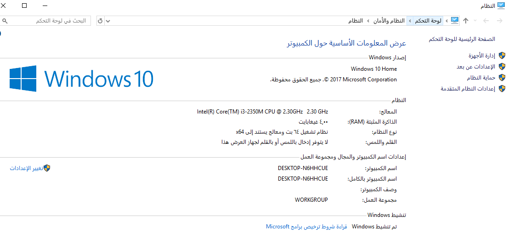Click computer name value DESKTOP-N6HHCUE
The height and width of the screenshot is (233, 508).
click(x=303, y=168)
